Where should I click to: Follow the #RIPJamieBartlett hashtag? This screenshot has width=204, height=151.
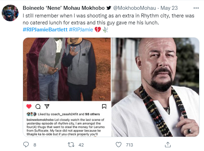point(45,30)
